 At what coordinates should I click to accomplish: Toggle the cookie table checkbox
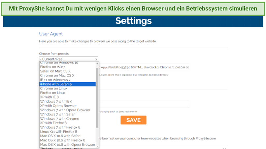click(x=224, y=148)
